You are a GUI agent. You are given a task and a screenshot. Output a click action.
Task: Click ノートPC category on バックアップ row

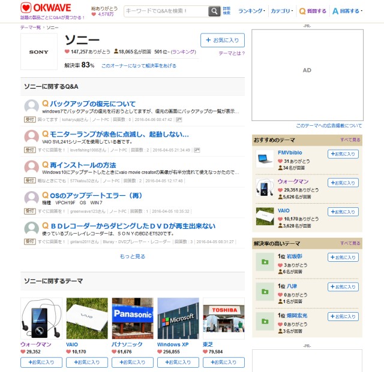coord(101,120)
